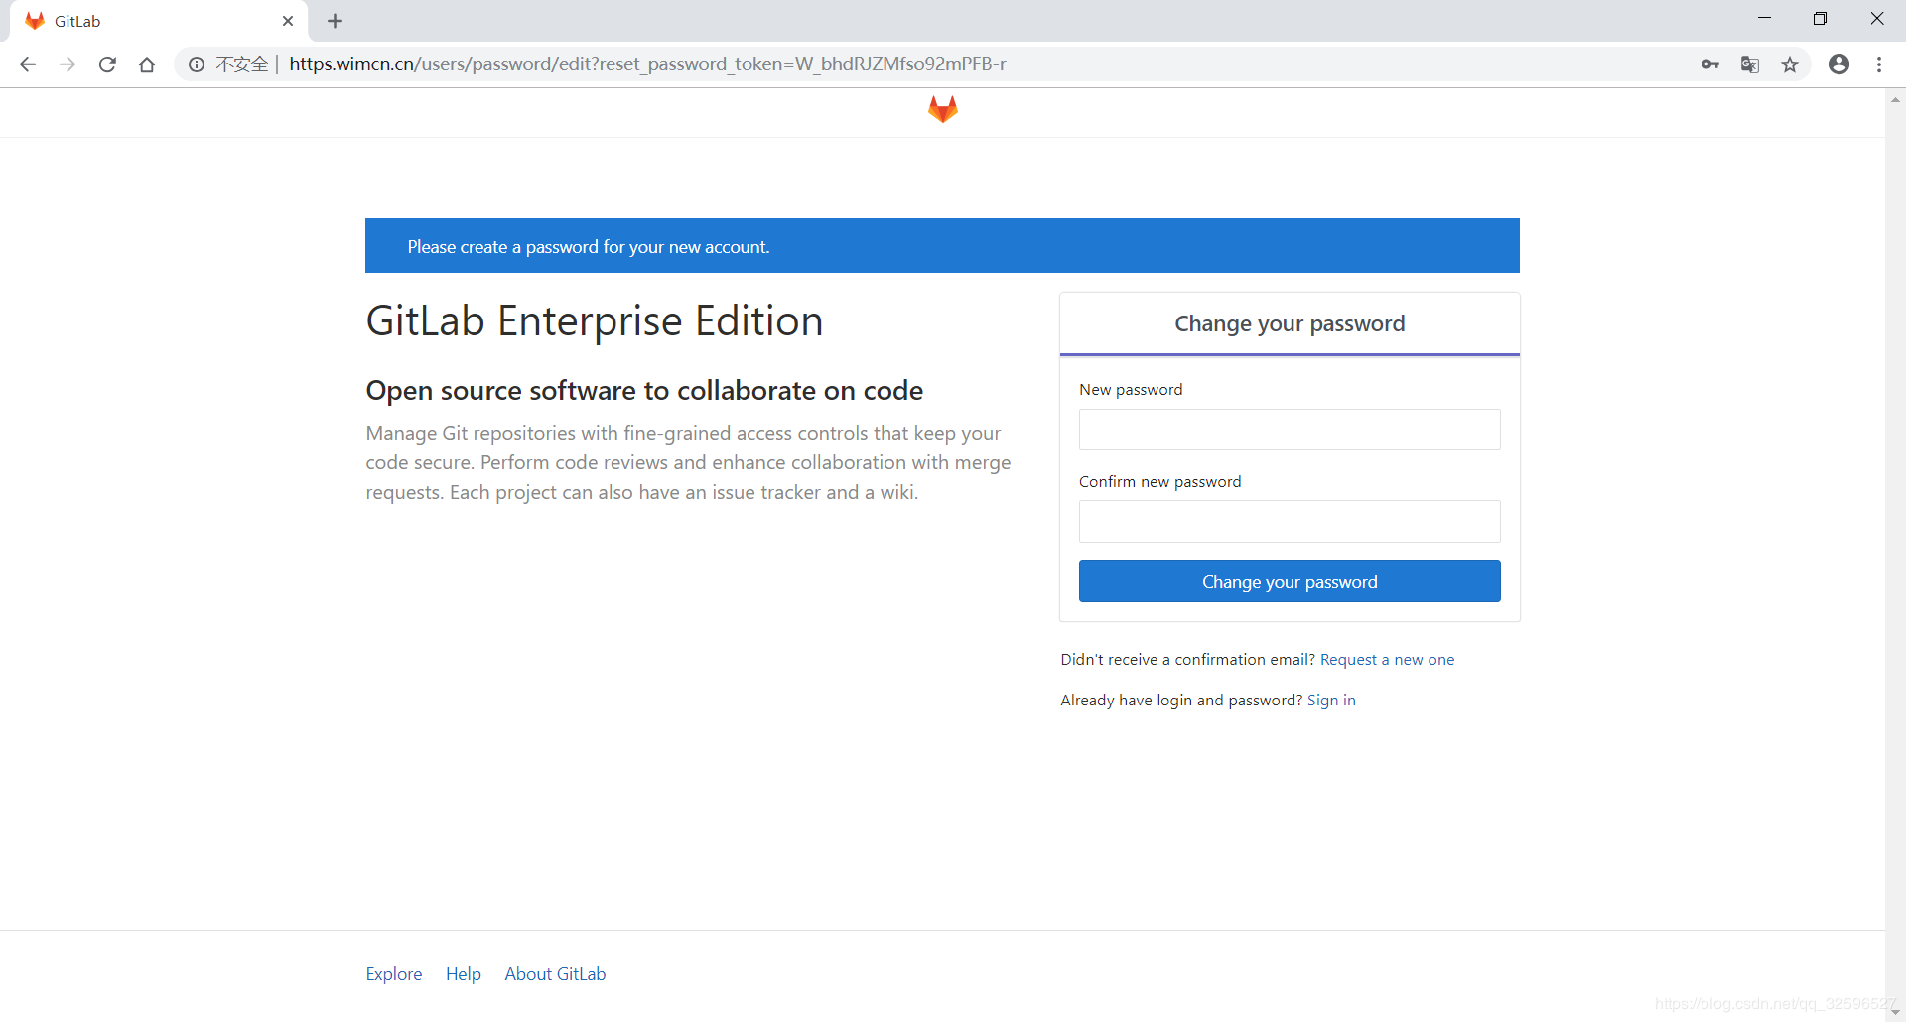Bookmark this page with the star
The width and height of the screenshot is (1906, 1022).
coord(1789,64)
